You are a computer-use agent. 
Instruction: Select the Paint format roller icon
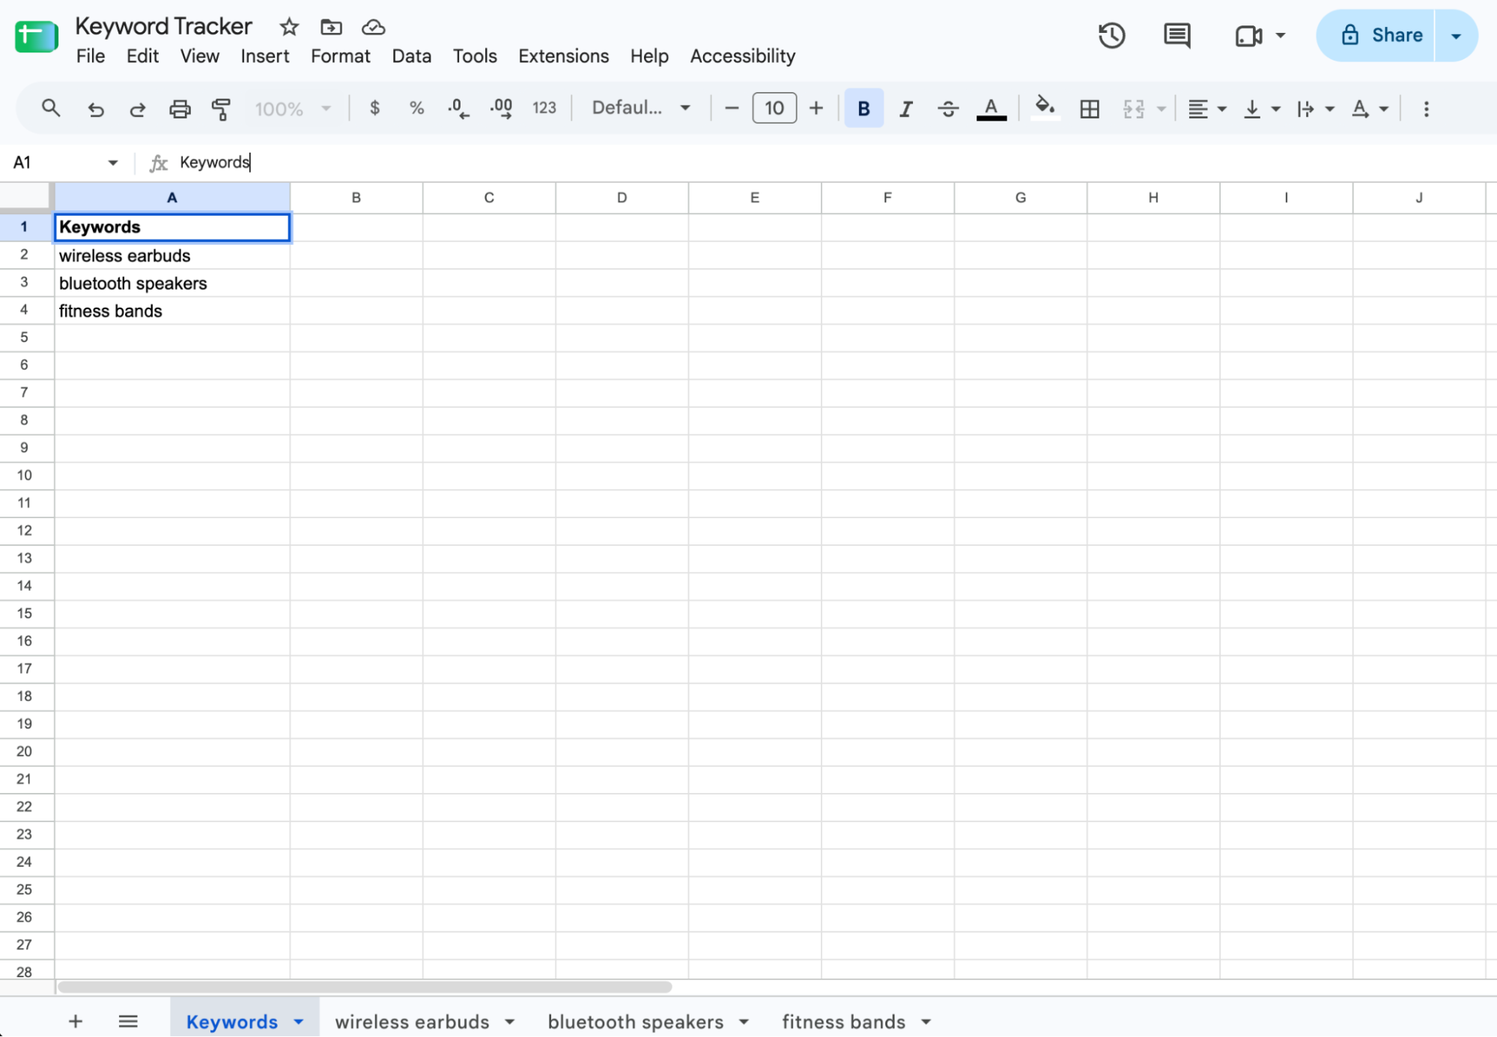(221, 109)
